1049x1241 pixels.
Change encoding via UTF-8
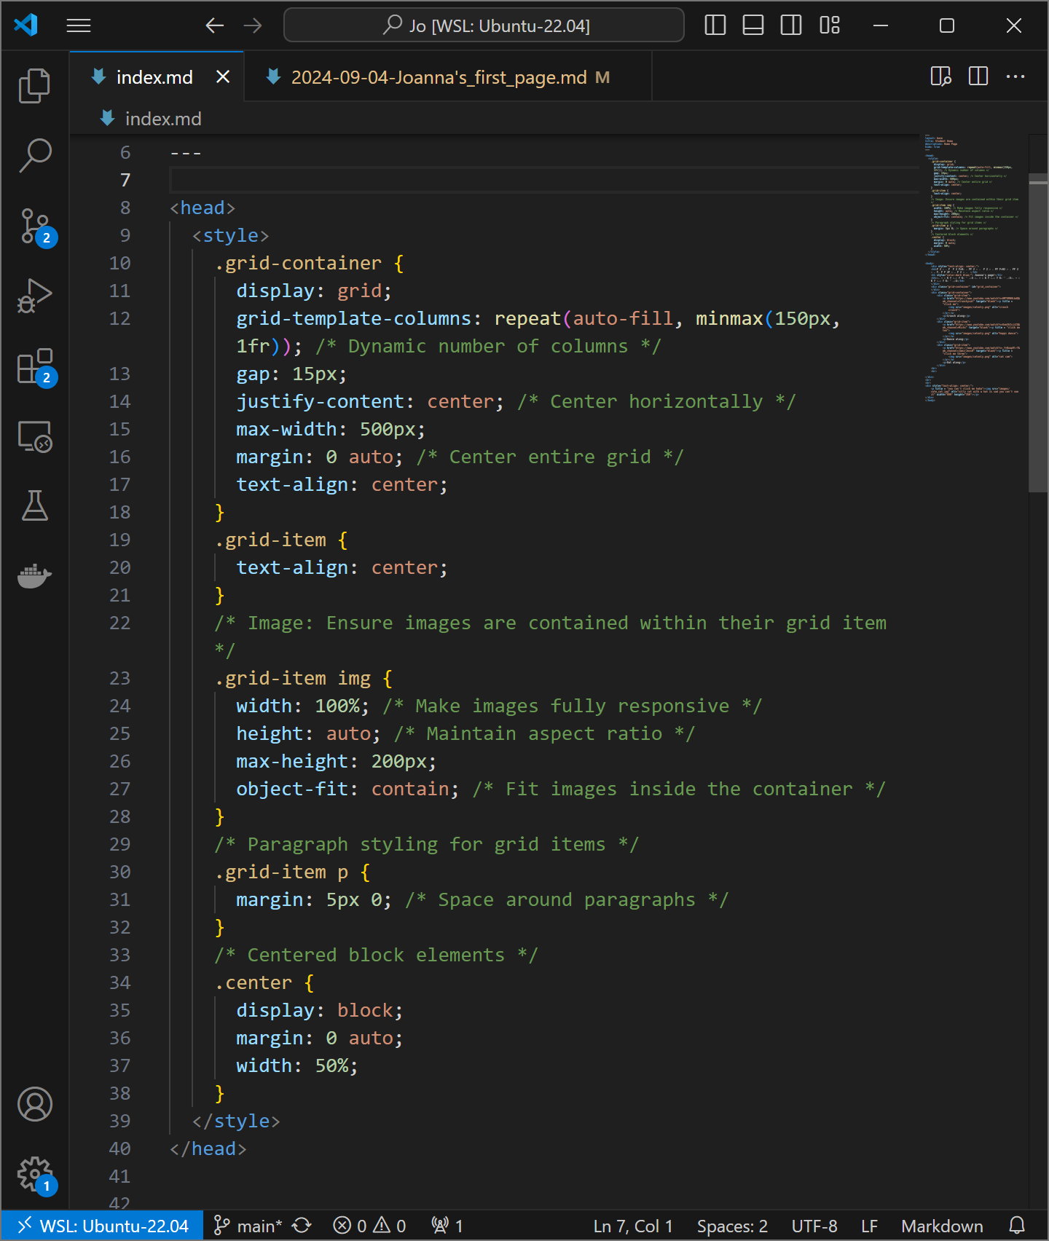(814, 1226)
